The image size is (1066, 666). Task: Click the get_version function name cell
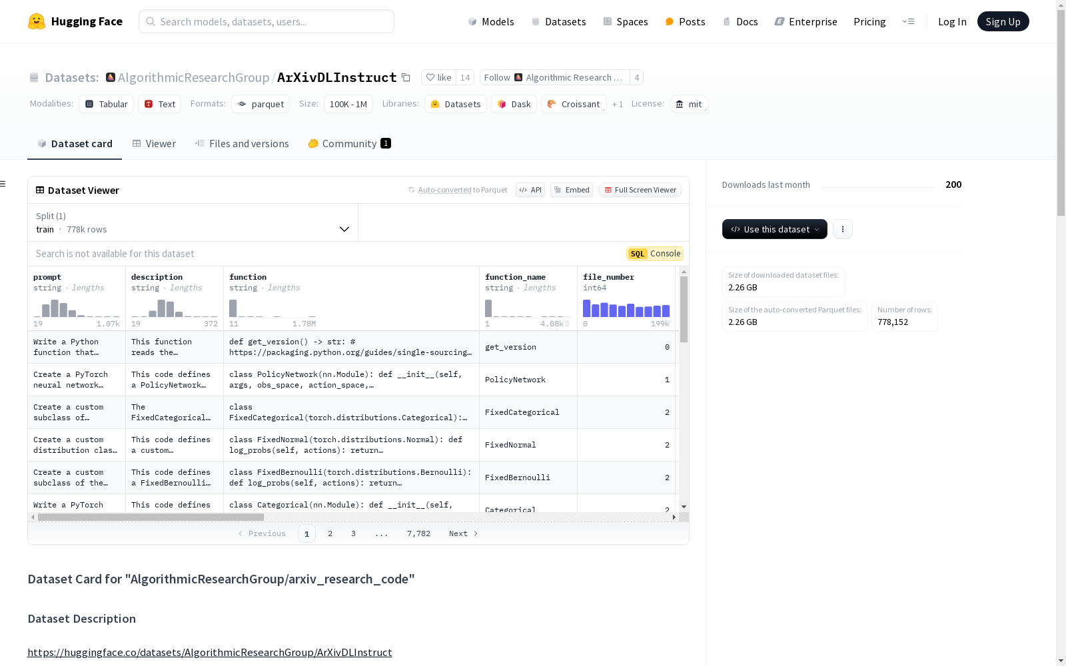coord(528,347)
